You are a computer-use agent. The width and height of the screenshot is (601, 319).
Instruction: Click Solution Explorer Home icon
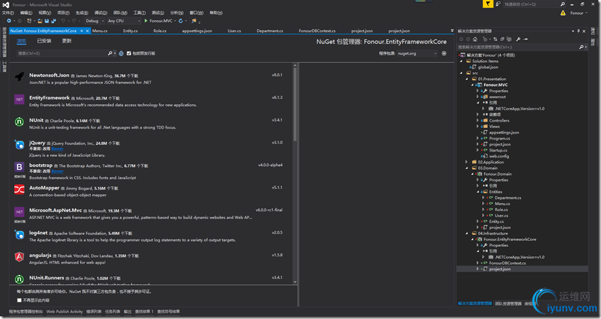pos(475,39)
